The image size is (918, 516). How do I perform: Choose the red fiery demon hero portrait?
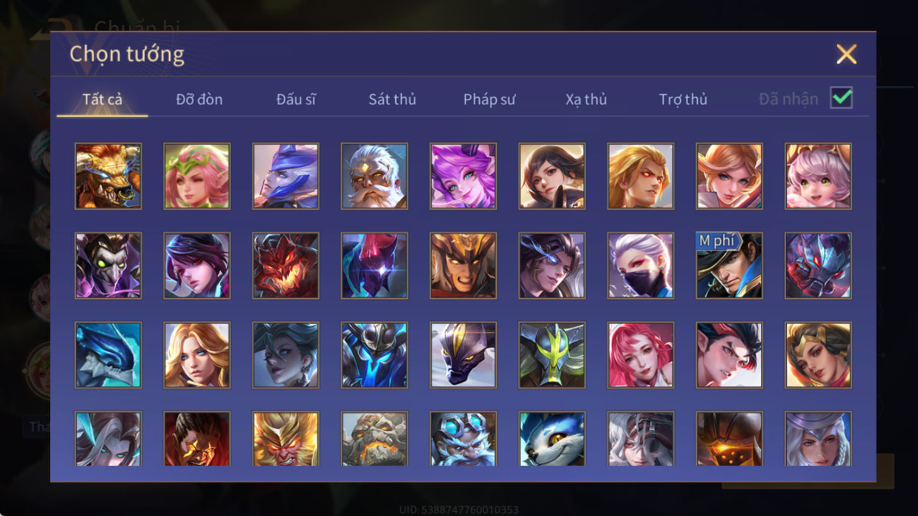[285, 265]
